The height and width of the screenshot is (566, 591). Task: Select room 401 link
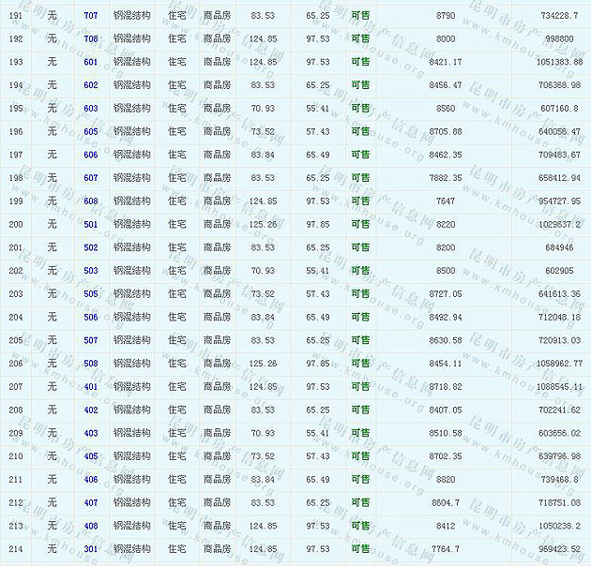[x=90, y=387]
